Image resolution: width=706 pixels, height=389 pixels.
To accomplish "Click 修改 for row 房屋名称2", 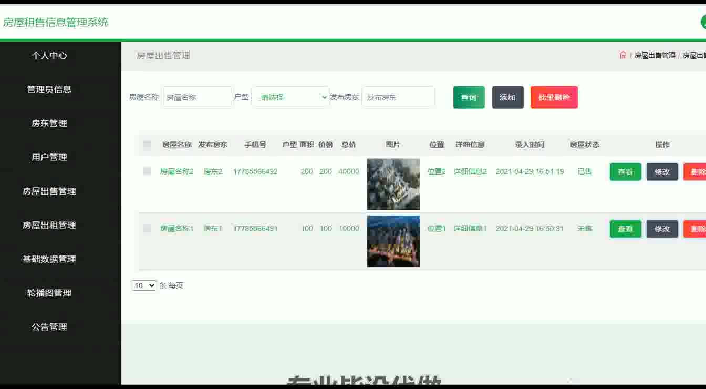I will coord(662,172).
